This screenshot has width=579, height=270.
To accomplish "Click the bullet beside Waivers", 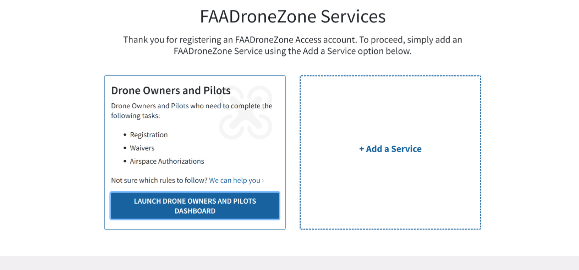I will pos(125,148).
